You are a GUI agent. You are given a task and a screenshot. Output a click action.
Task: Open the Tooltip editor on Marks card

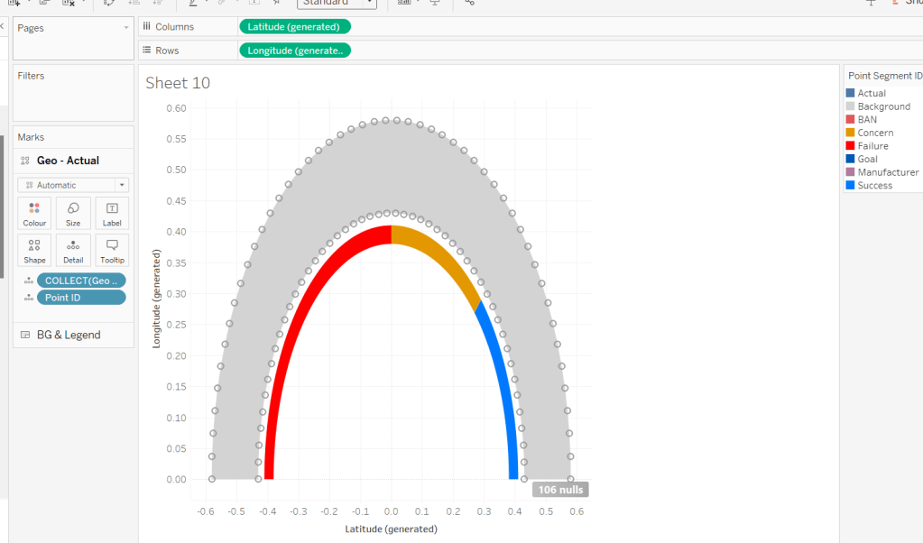pos(112,251)
